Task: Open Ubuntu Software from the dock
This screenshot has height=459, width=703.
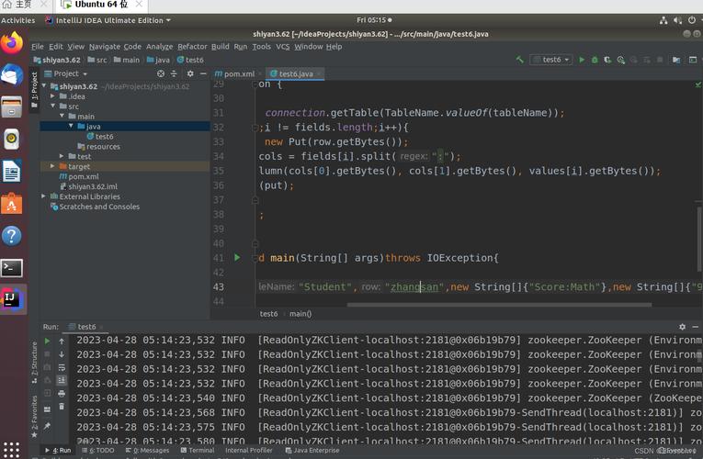Action: coord(12,204)
